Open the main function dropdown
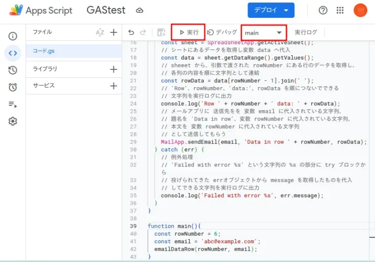The height and width of the screenshot is (262, 375). pyautogui.click(x=264, y=32)
